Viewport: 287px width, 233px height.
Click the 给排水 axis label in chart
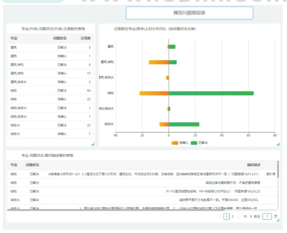coord(109,124)
